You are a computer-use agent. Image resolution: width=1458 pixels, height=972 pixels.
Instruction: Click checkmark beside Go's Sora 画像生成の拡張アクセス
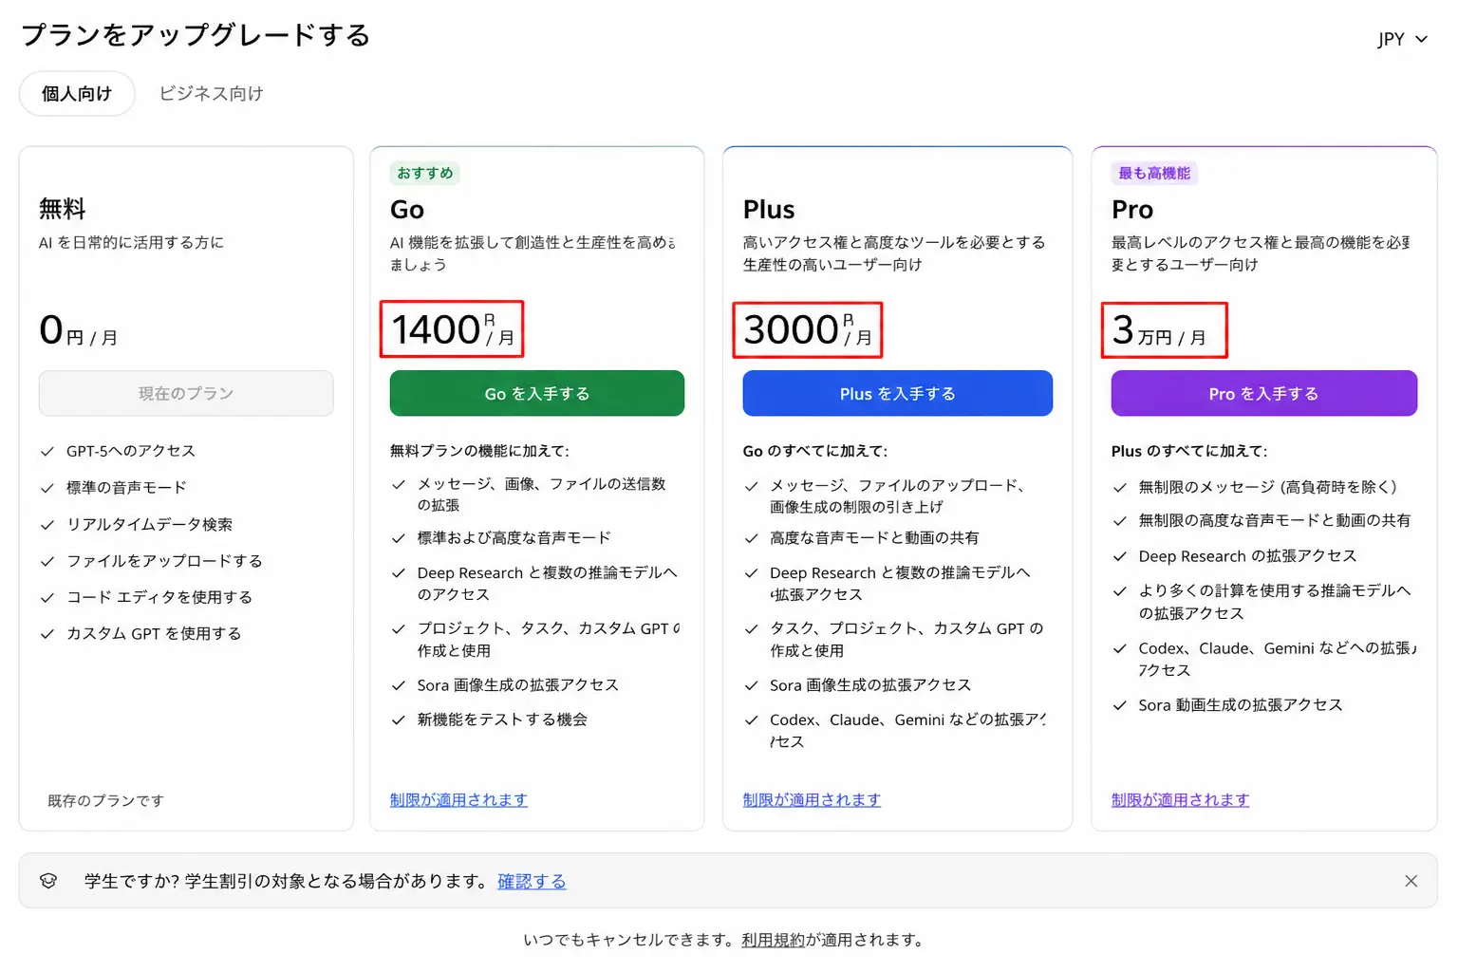point(399,685)
